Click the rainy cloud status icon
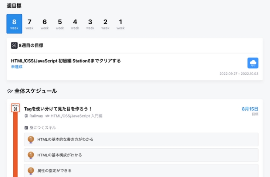The image size is (270, 177). pyautogui.click(x=253, y=63)
